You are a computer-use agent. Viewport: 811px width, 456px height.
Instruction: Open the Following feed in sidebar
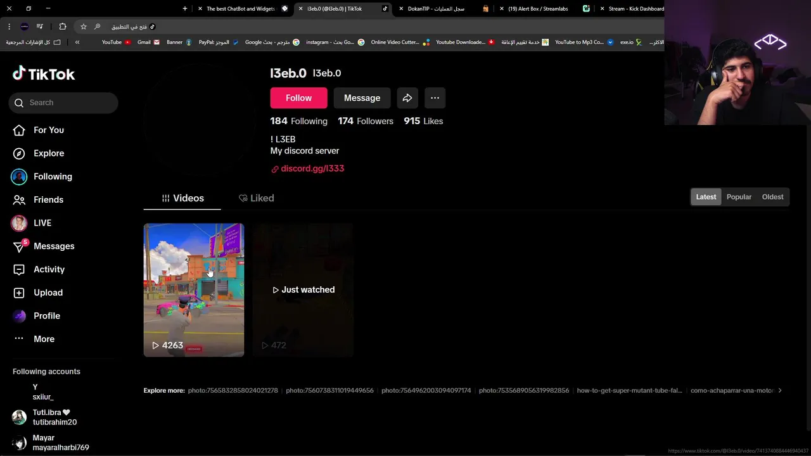42,177
